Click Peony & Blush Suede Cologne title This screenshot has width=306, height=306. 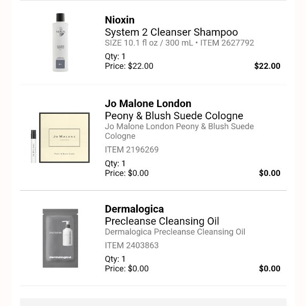click(174, 116)
